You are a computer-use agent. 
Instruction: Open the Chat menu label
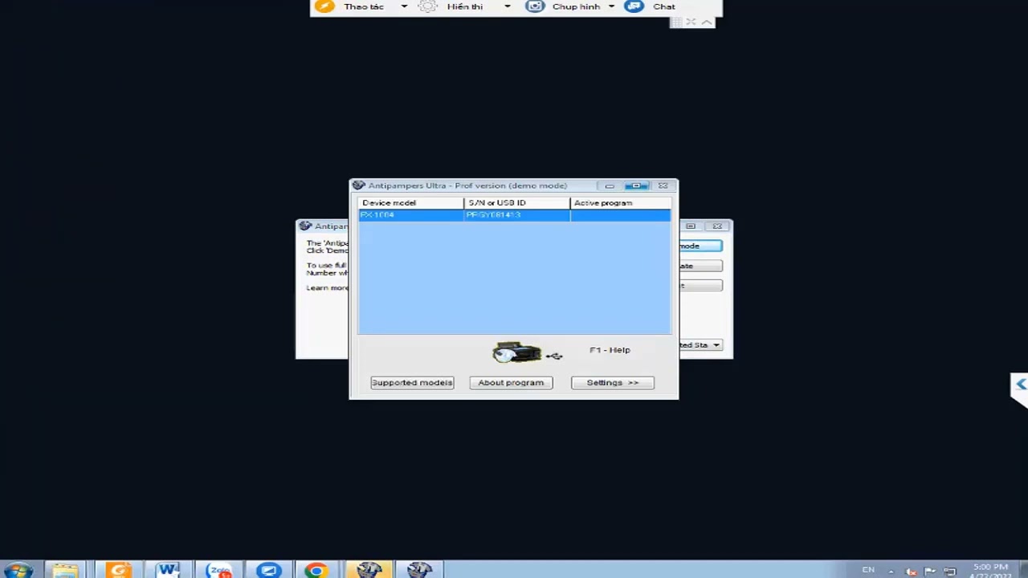[664, 6]
